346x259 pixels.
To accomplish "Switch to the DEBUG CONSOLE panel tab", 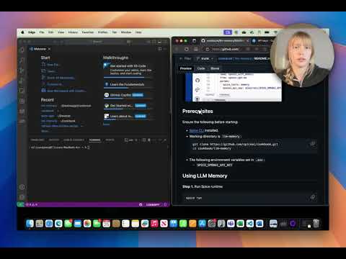I will click(x=74, y=140).
